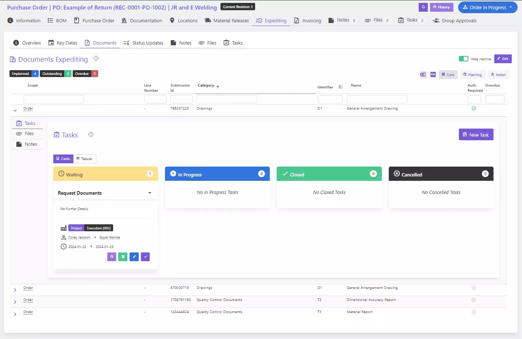Expand the Material Report row
Image resolution: width=522 pixels, height=339 pixels.
(x=15, y=314)
